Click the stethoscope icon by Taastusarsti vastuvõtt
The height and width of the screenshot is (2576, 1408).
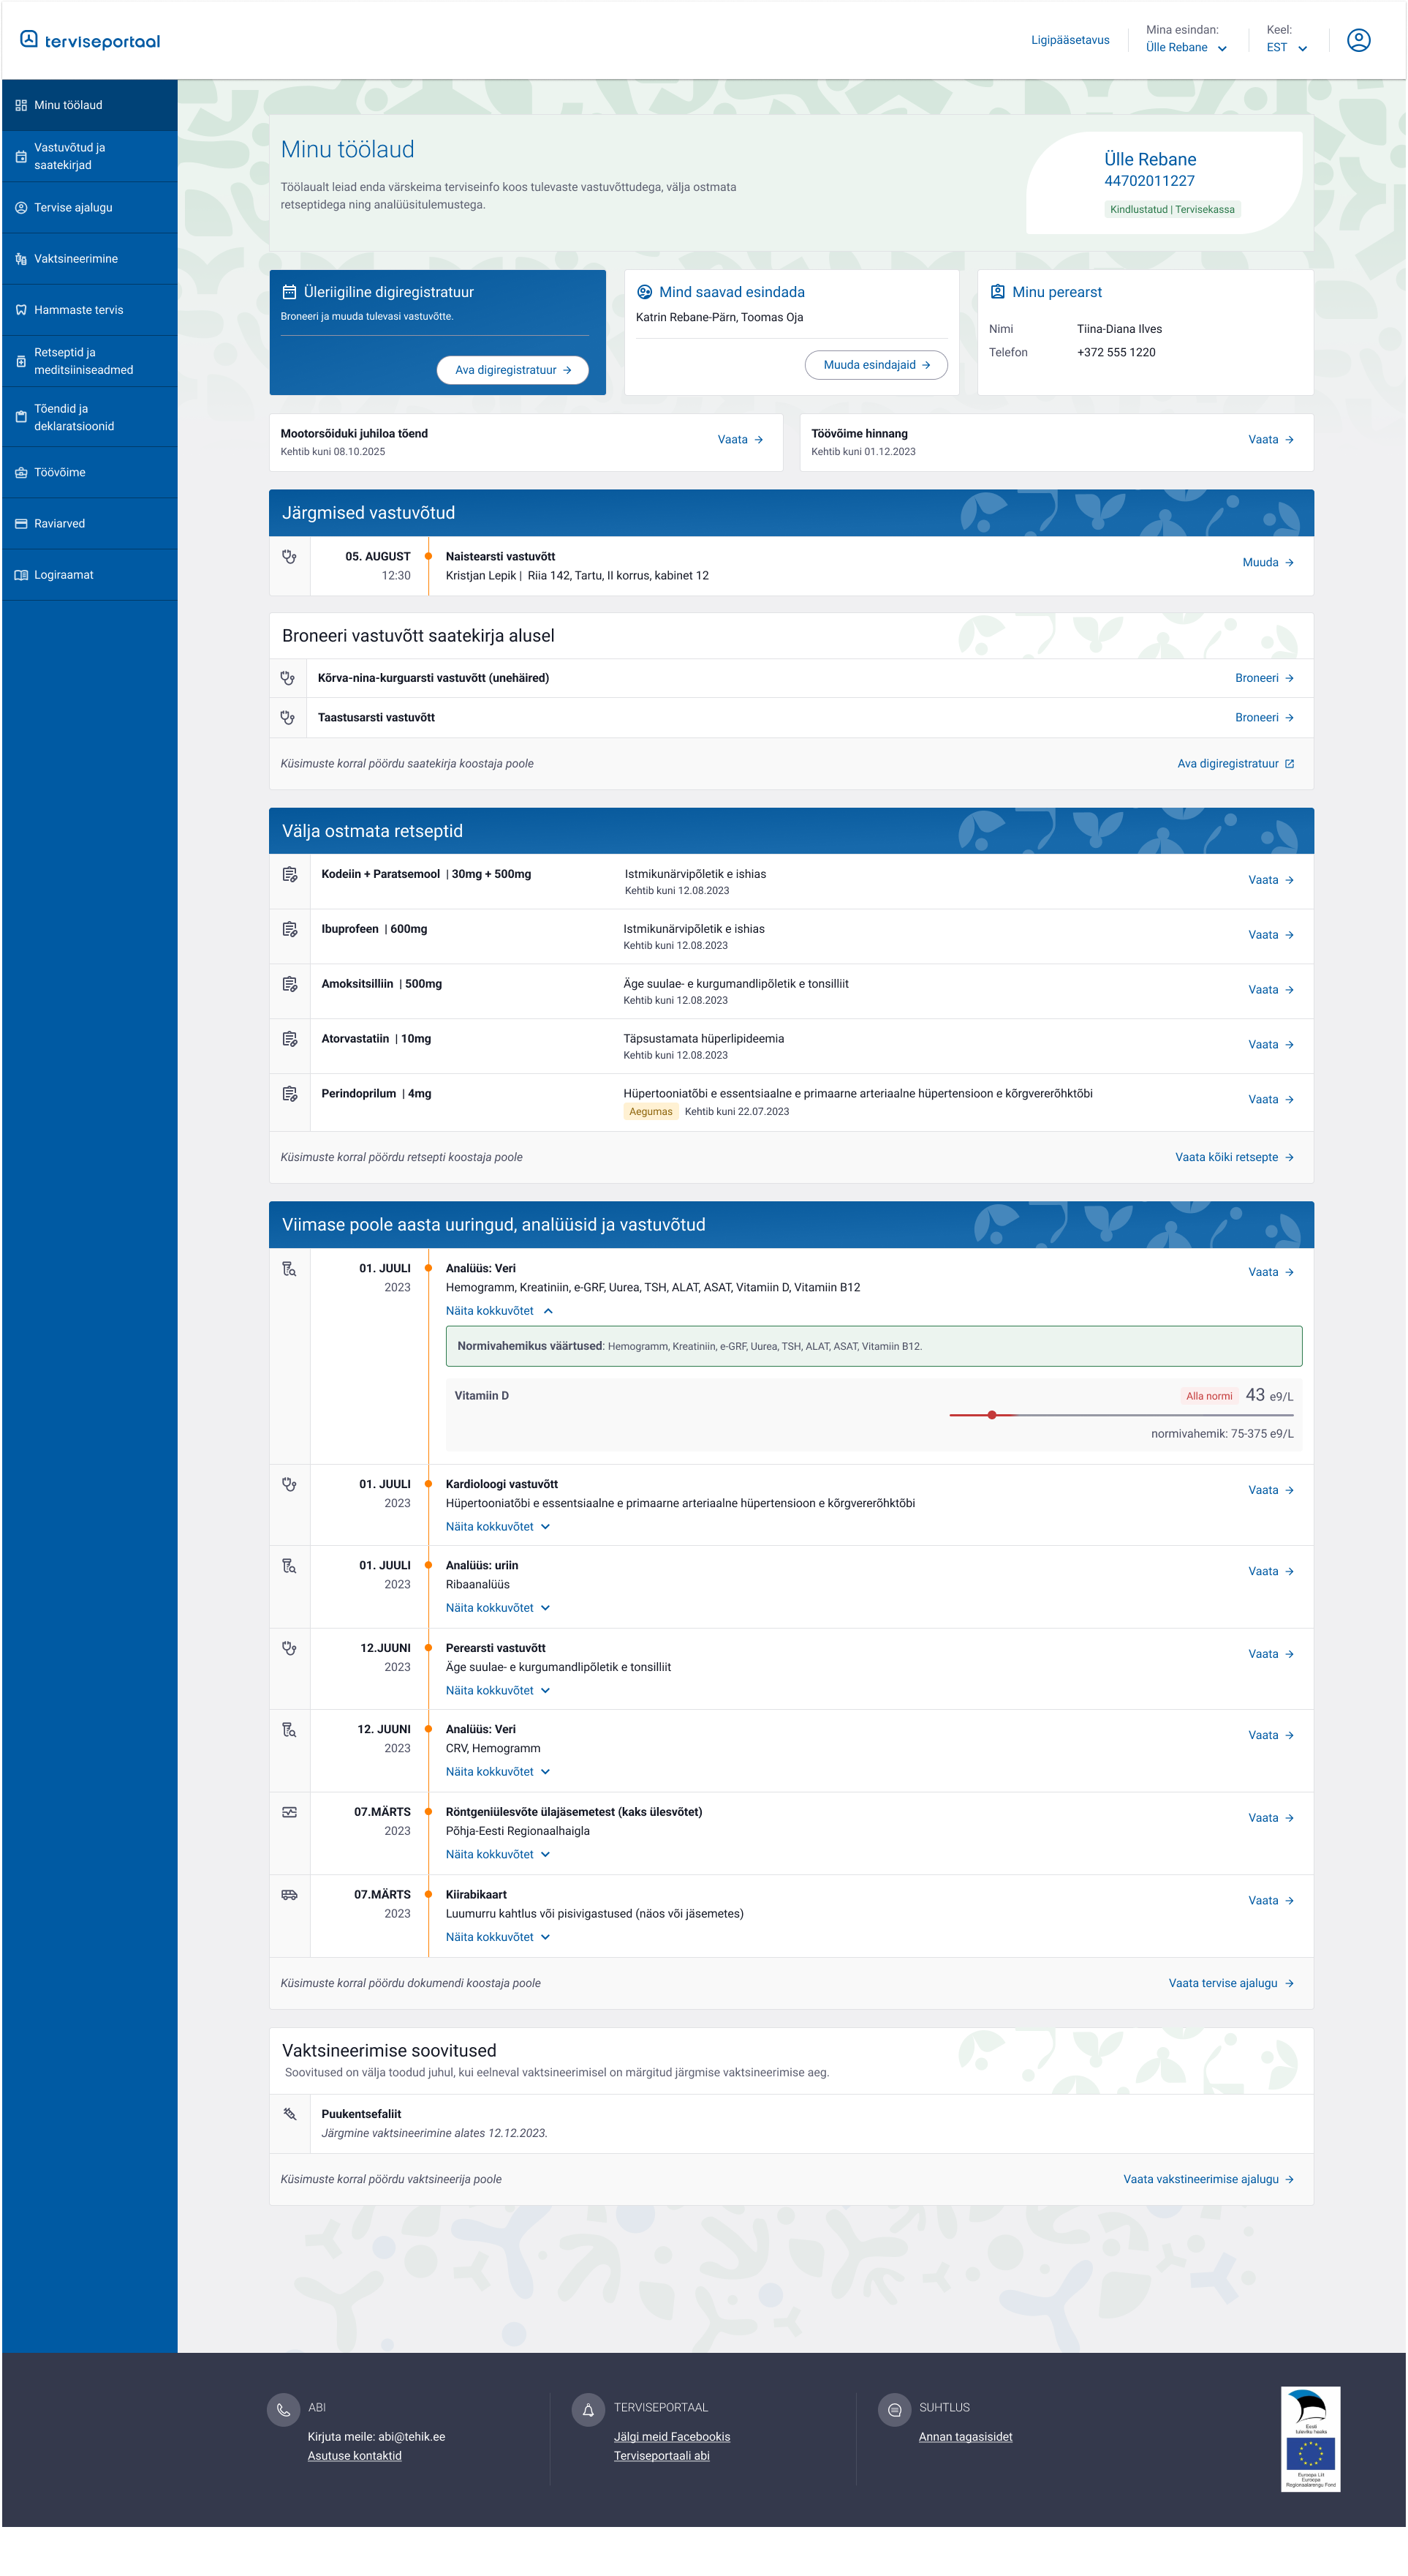point(288,718)
